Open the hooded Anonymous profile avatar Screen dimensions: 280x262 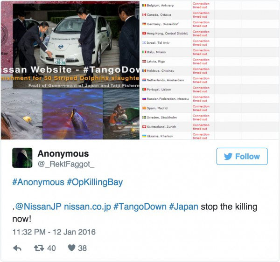pyautogui.click(x=22, y=158)
